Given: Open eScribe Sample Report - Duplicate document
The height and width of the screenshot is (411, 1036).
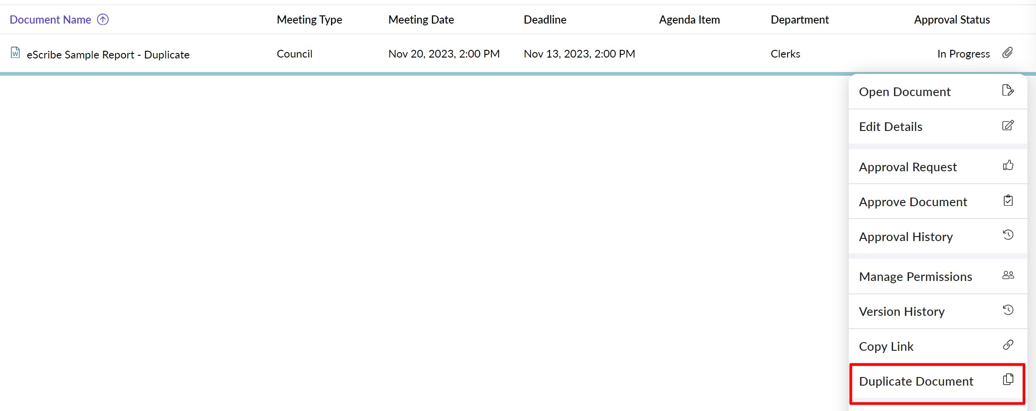Looking at the screenshot, I should [x=108, y=55].
